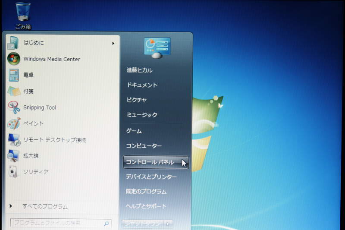Click the はじめに getting started icon
The width and height of the screenshot is (345, 230).
13,43
